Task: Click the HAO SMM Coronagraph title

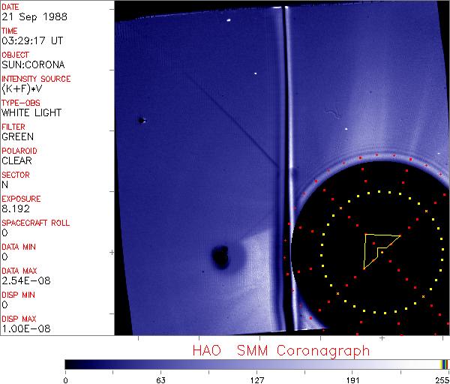Action: coord(280,350)
